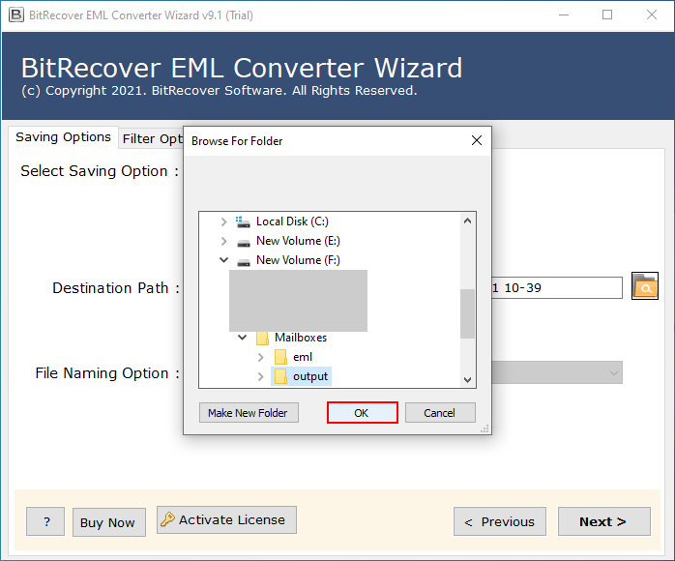
Task: Click the eml folder icon
Action: (280, 357)
